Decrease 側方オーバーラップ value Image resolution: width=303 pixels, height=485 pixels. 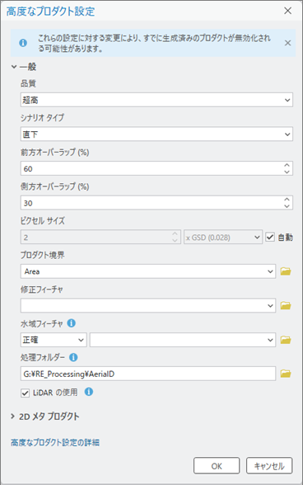(x=287, y=206)
